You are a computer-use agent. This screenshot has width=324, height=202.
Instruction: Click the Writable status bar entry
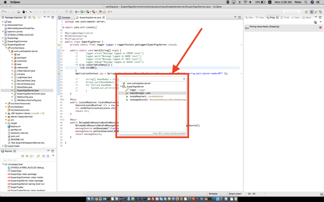point(213,194)
